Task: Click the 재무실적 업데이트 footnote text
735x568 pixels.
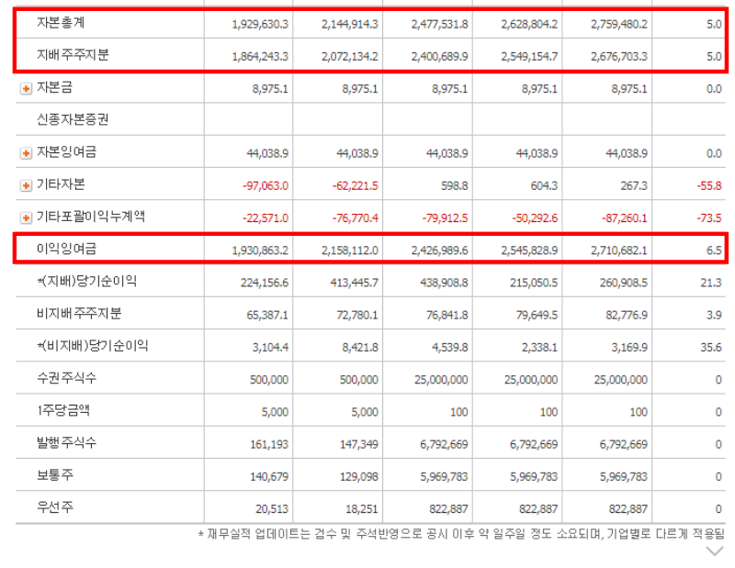Action: 461,533
